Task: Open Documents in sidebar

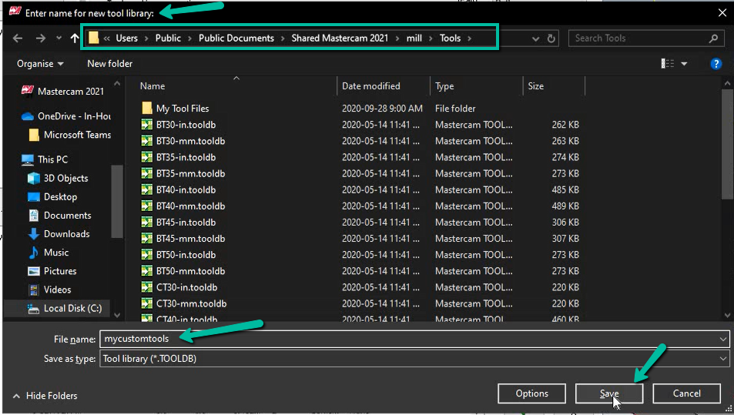Action: pos(59,216)
